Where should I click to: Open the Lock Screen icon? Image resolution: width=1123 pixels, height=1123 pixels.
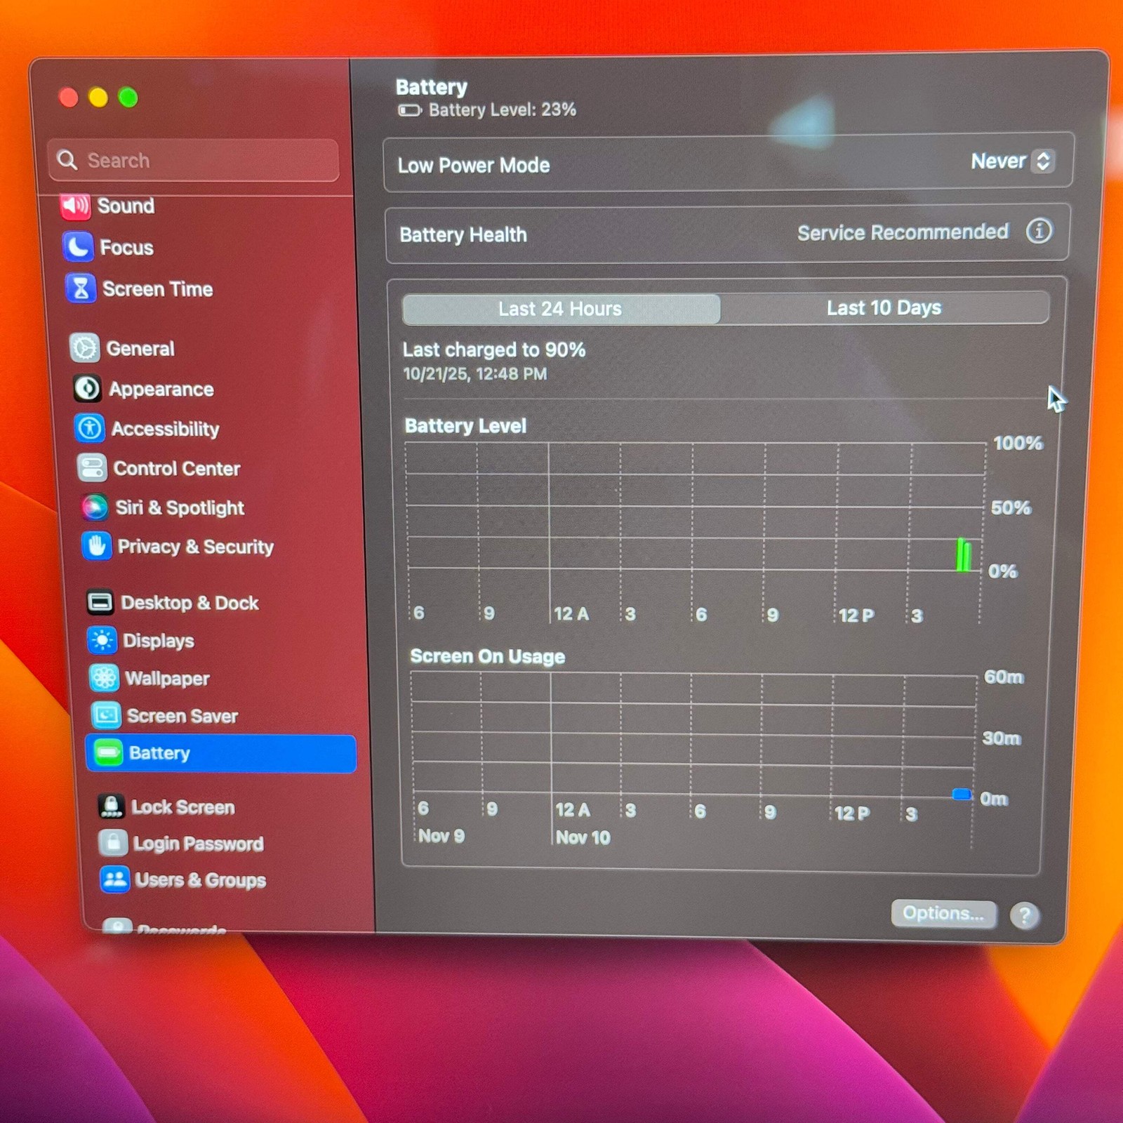pos(111,806)
